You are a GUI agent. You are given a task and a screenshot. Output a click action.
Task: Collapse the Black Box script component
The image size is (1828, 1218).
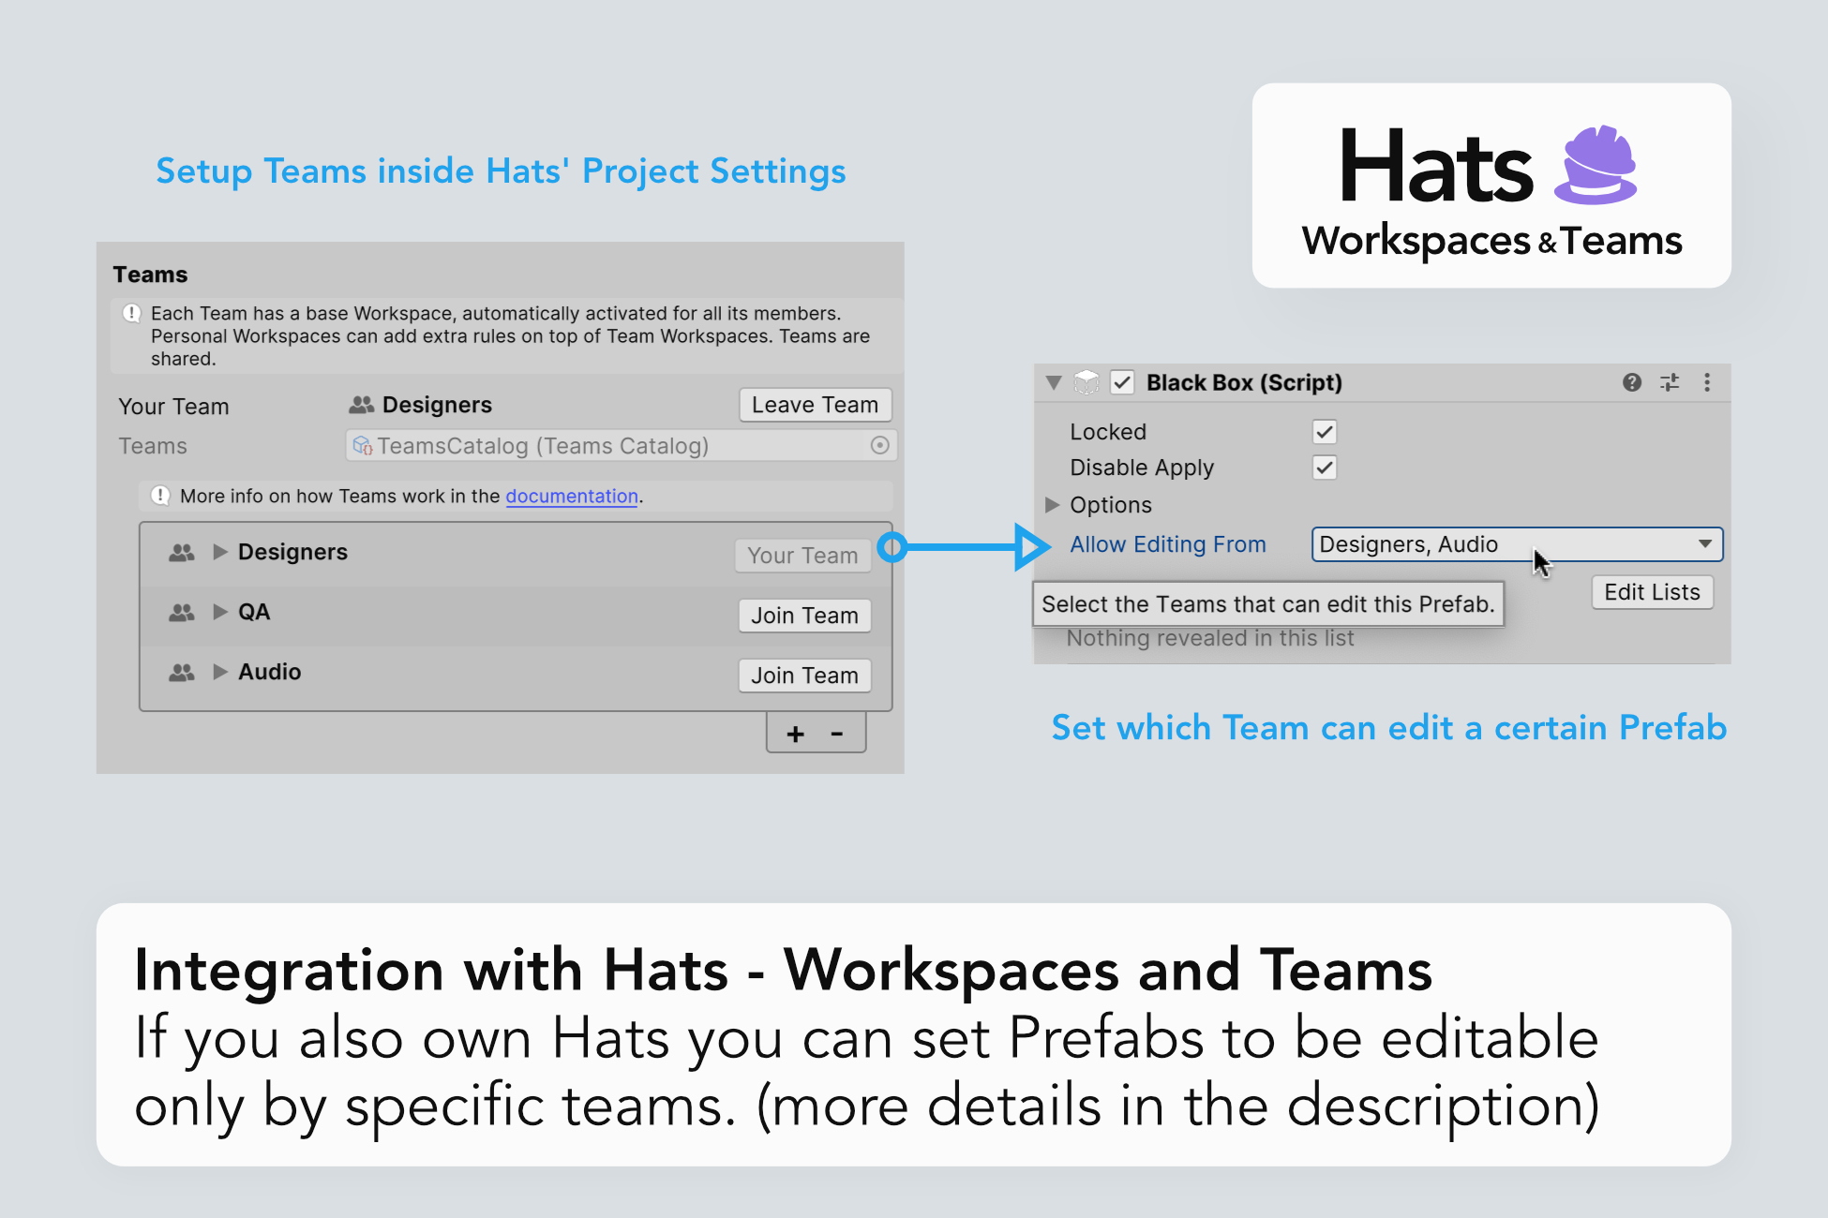pos(1054,382)
